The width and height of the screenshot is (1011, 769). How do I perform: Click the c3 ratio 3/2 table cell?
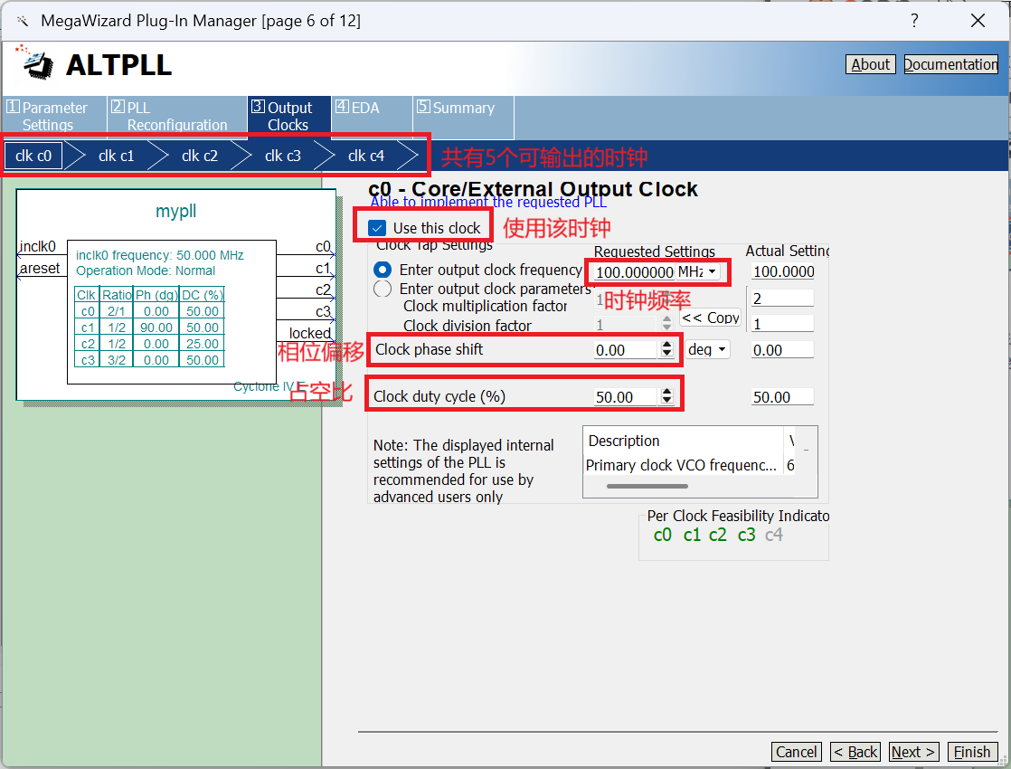coord(117,360)
